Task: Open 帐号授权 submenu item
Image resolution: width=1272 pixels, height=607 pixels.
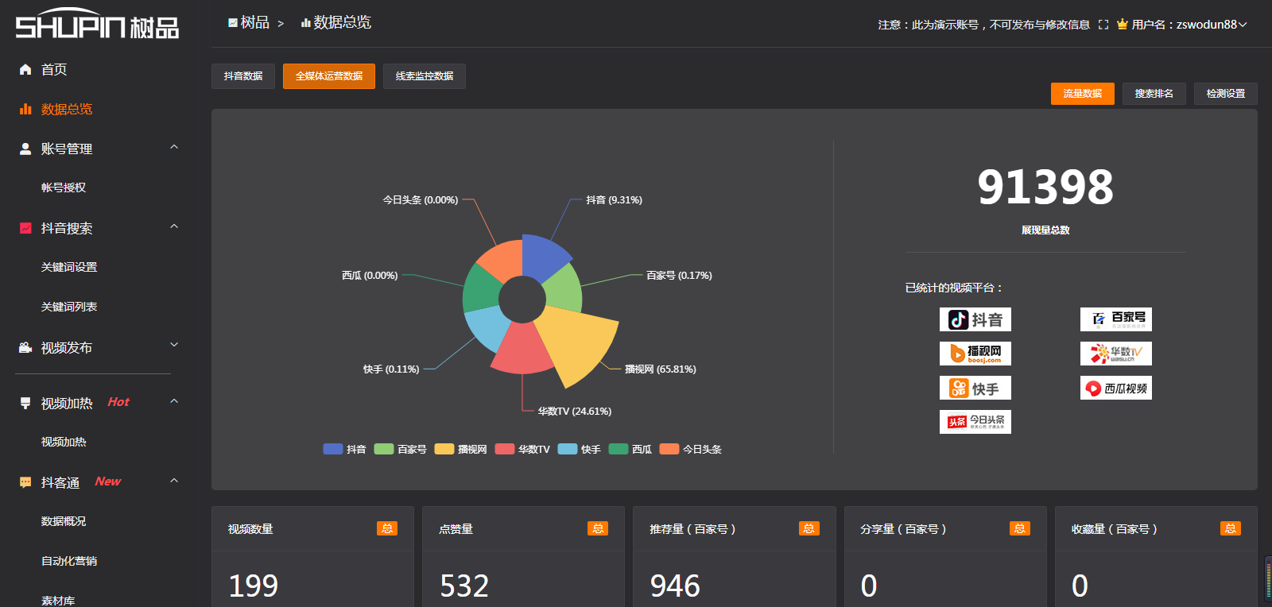Action: pos(64,188)
